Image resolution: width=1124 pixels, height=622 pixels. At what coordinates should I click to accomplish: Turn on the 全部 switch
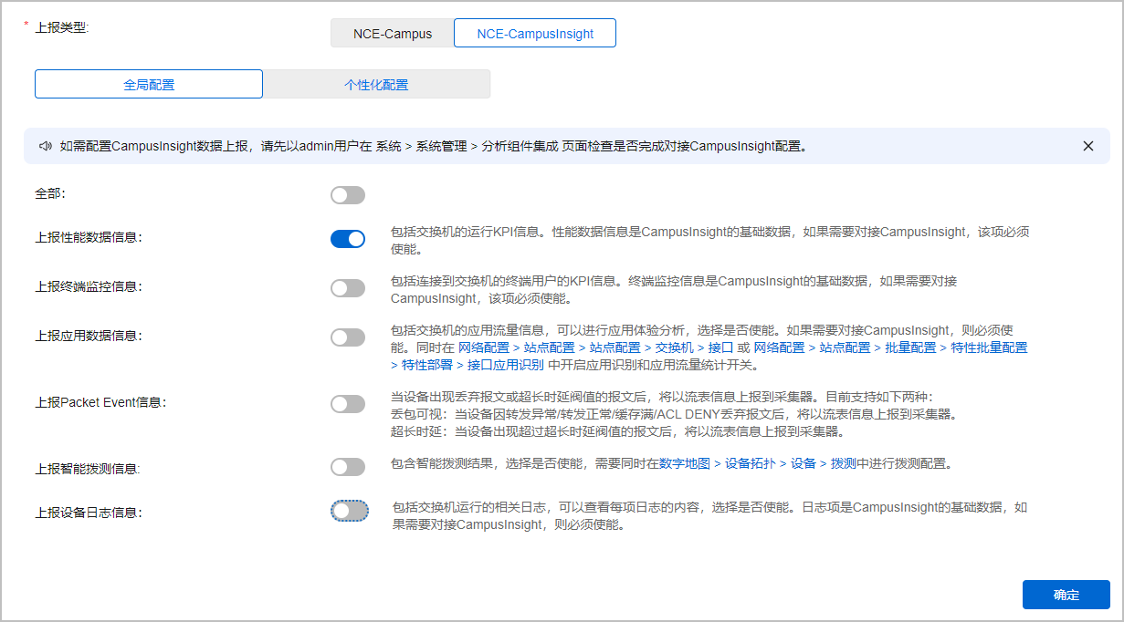pos(348,195)
